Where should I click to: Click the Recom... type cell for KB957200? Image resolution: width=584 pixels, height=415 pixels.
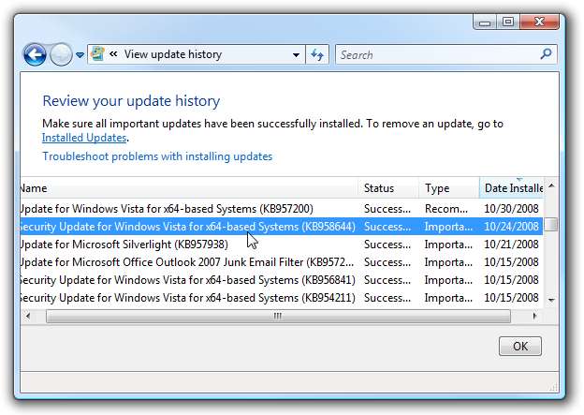[x=446, y=209]
